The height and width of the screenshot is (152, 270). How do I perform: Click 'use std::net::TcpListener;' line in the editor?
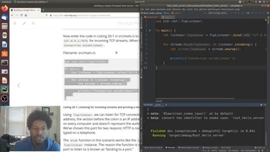[x=179, y=21]
